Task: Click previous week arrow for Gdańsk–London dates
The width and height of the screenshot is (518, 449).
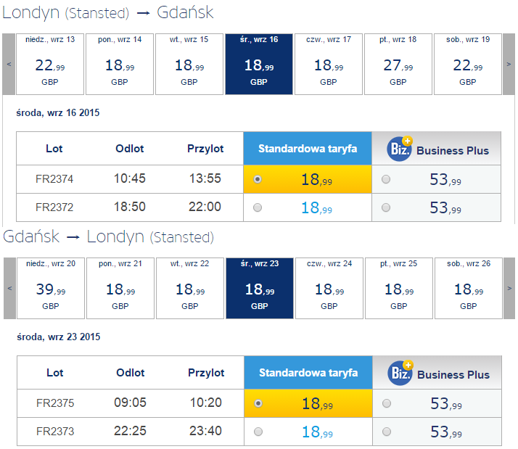Action: point(9,288)
